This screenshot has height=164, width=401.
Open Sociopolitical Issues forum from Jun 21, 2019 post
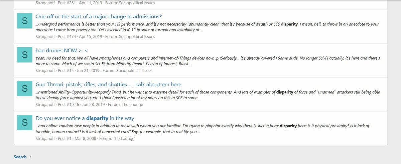134,71
